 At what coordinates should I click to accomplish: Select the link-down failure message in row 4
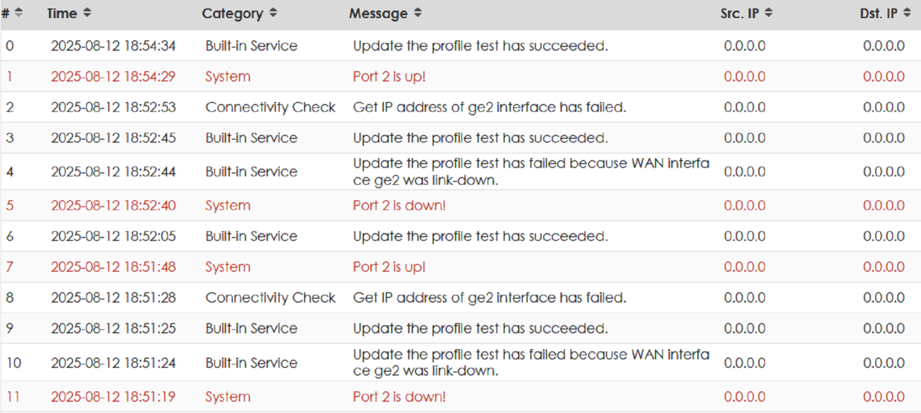pos(531,171)
